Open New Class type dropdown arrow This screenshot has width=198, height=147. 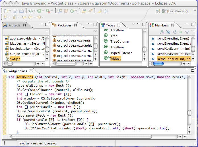click(x=76, y=11)
